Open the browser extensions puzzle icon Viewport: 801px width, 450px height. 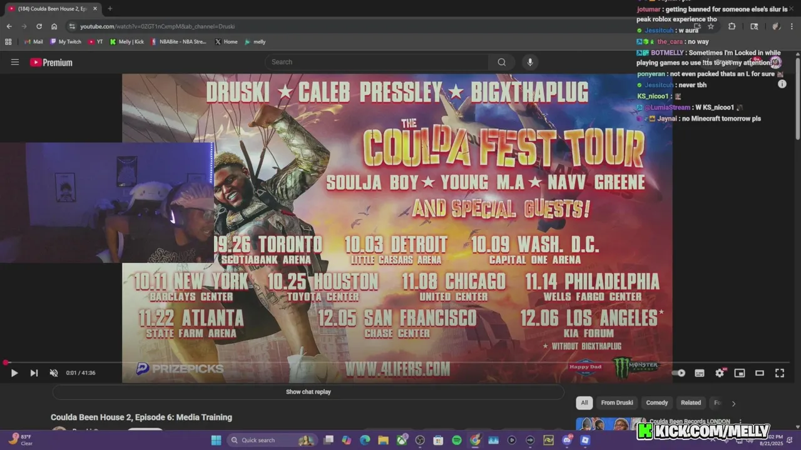pos(732,26)
